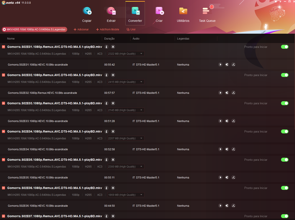The image size is (295, 220).
Task: Open the Extrair module
Action: [x=111, y=14]
